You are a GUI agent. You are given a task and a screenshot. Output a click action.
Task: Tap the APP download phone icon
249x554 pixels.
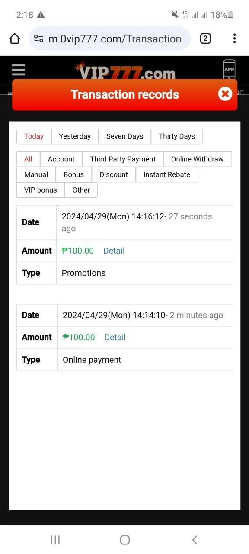(x=229, y=69)
